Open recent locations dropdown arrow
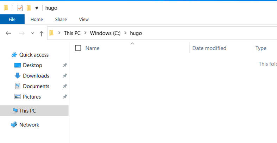The image size is (277, 143). (32, 33)
